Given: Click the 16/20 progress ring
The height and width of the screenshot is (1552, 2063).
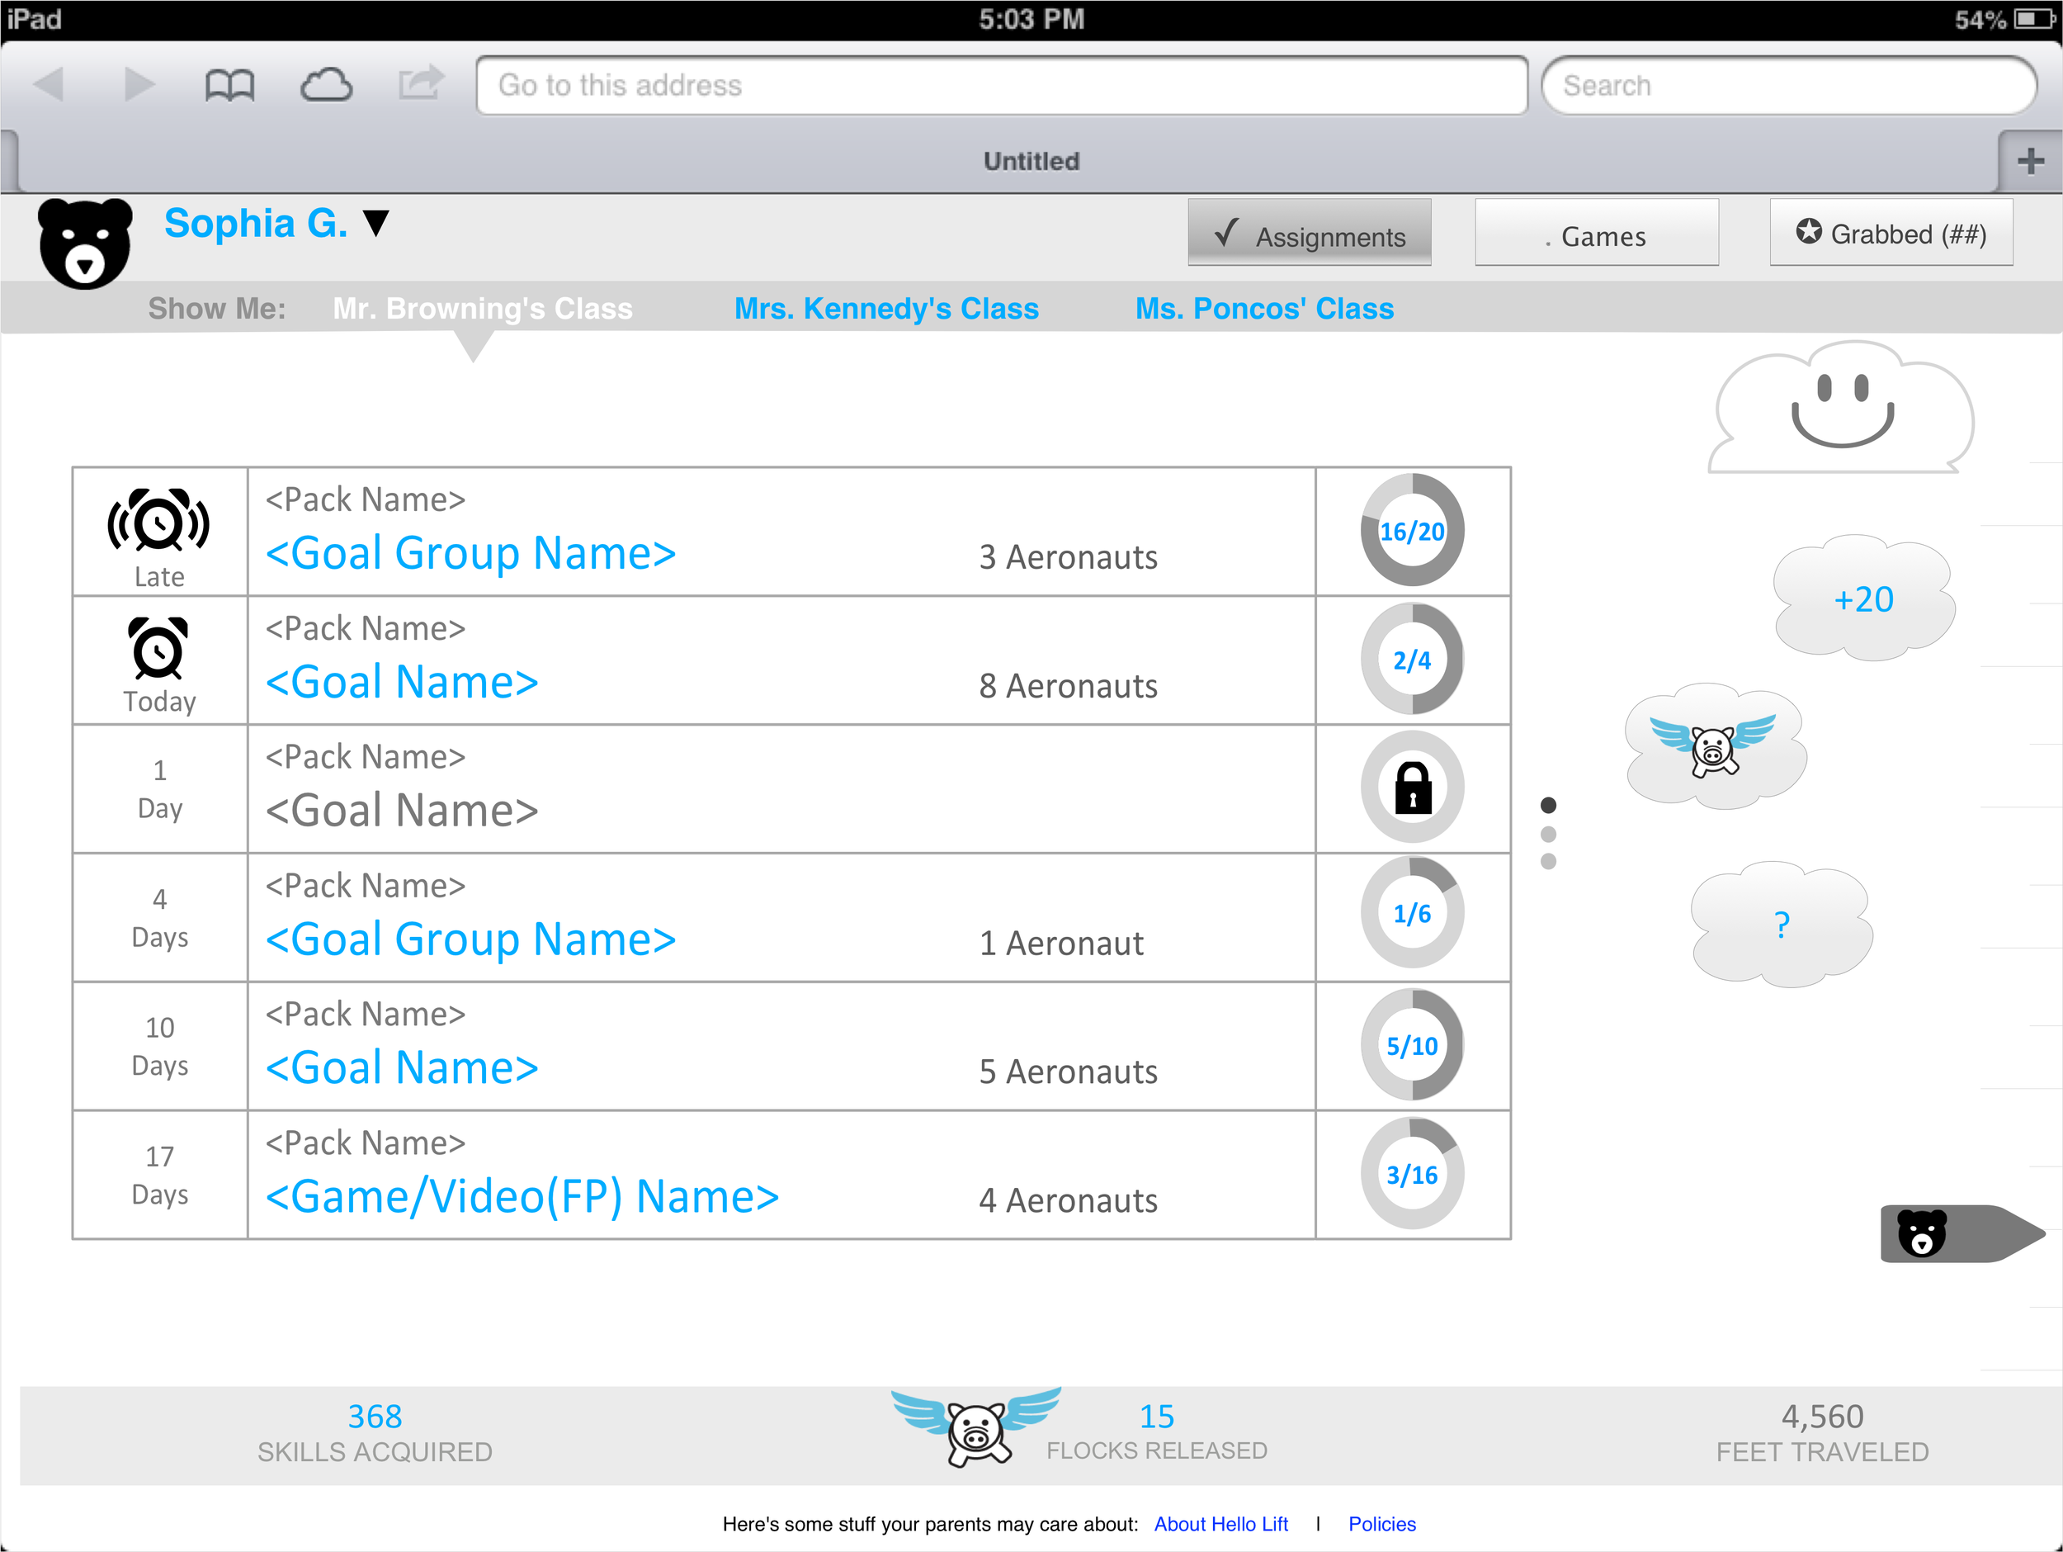Looking at the screenshot, I should tap(1412, 531).
